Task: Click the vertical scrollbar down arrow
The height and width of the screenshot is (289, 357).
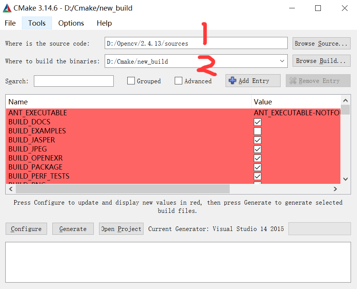Action: (x=345, y=179)
